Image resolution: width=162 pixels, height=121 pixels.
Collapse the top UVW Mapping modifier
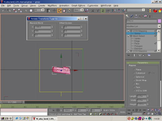(131, 31)
